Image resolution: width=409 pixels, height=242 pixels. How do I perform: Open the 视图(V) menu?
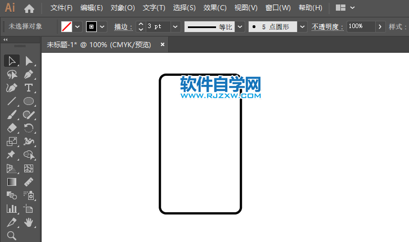click(246, 8)
